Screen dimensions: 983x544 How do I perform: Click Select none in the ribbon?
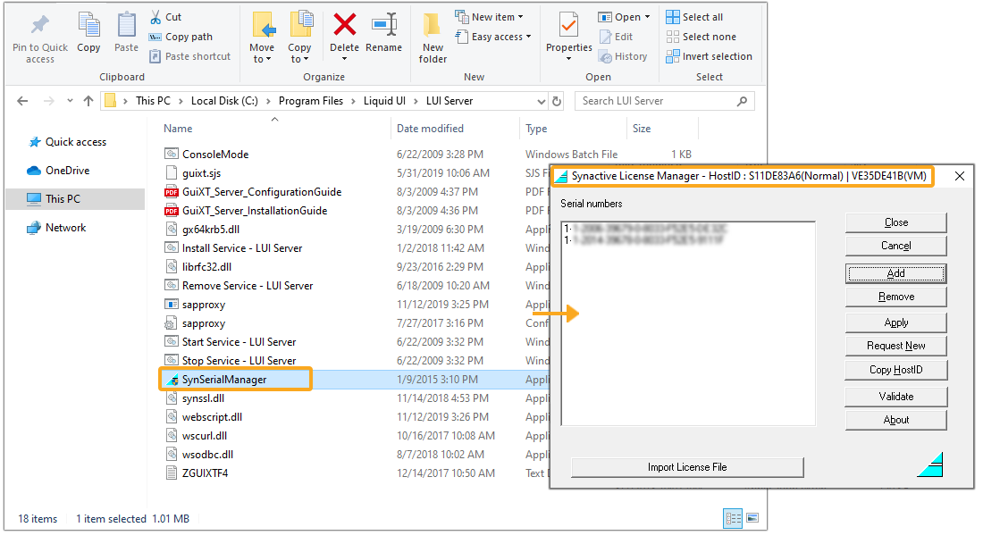coord(701,37)
